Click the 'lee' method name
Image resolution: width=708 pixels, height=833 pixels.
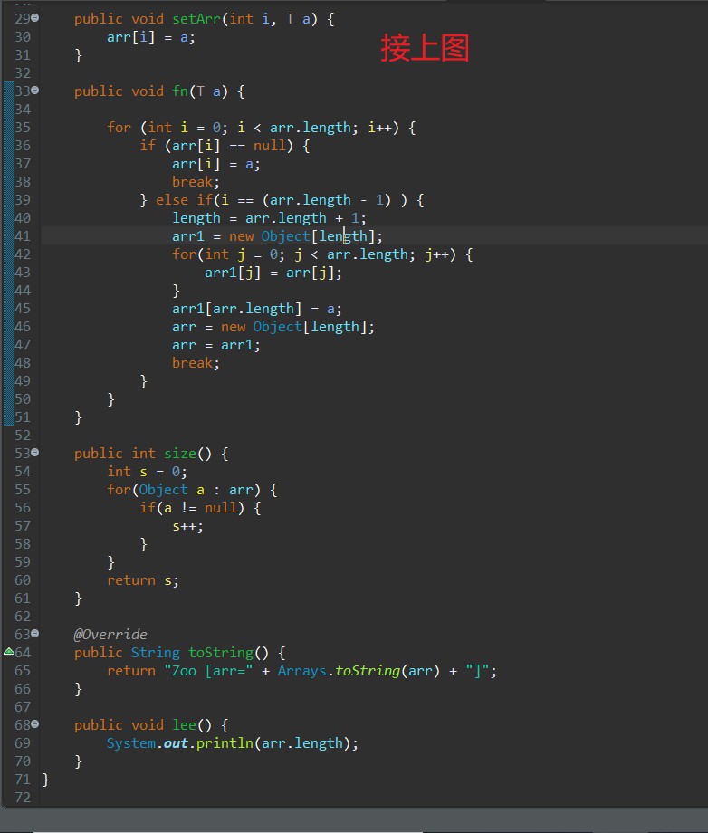(185, 725)
